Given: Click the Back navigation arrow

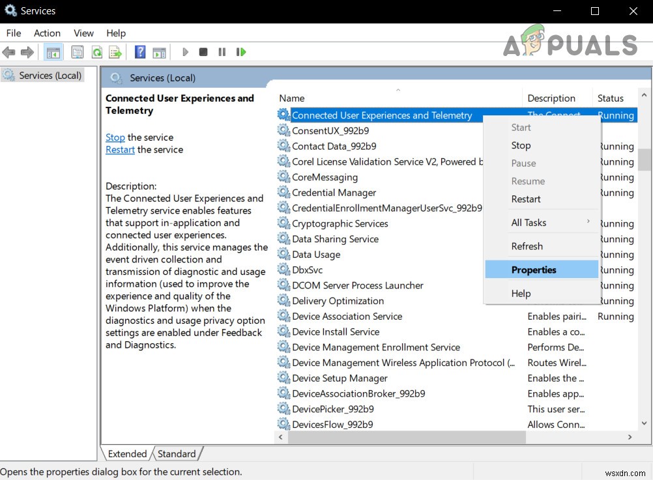Looking at the screenshot, I should pyautogui.click(x=8, y=51).
